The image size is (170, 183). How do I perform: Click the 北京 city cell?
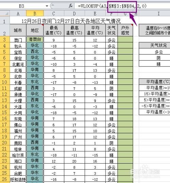(x=18, y=76)
